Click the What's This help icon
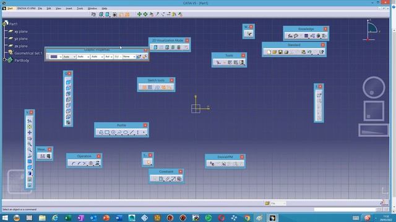The width and height of the screenshot is (396, 222). 322,52
